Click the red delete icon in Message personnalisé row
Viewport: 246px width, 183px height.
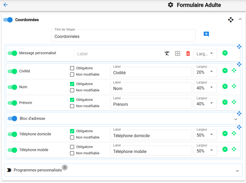coord(188,54)
